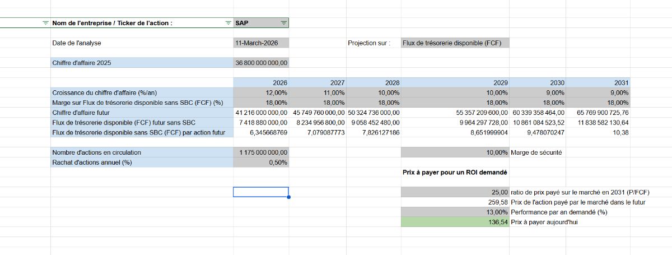Click FCF per share 7,826127186
The width and height of the screenshot is (672, 255).
coord(374,133)
